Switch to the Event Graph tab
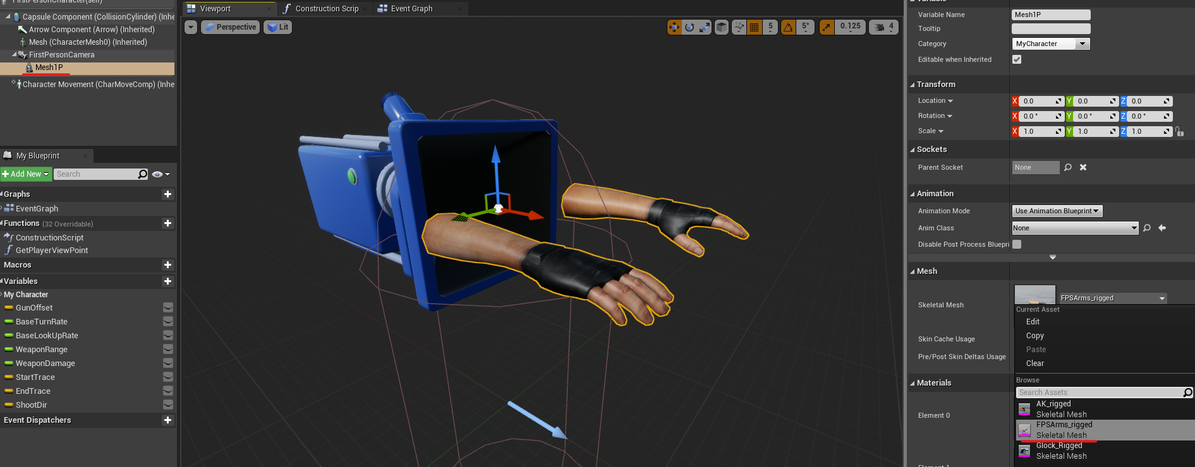 click(411, 9)
